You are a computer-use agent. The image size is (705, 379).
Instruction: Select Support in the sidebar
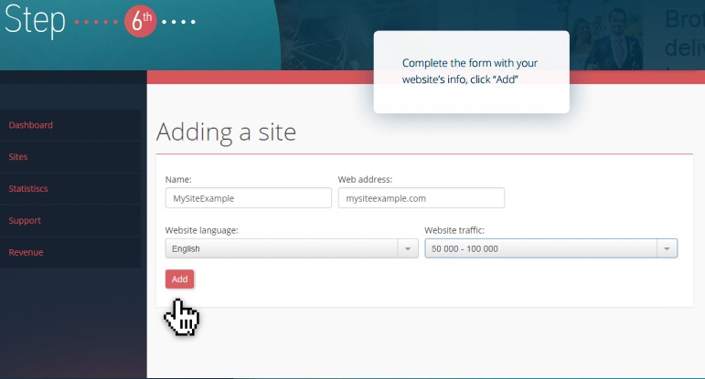point(25,221)
